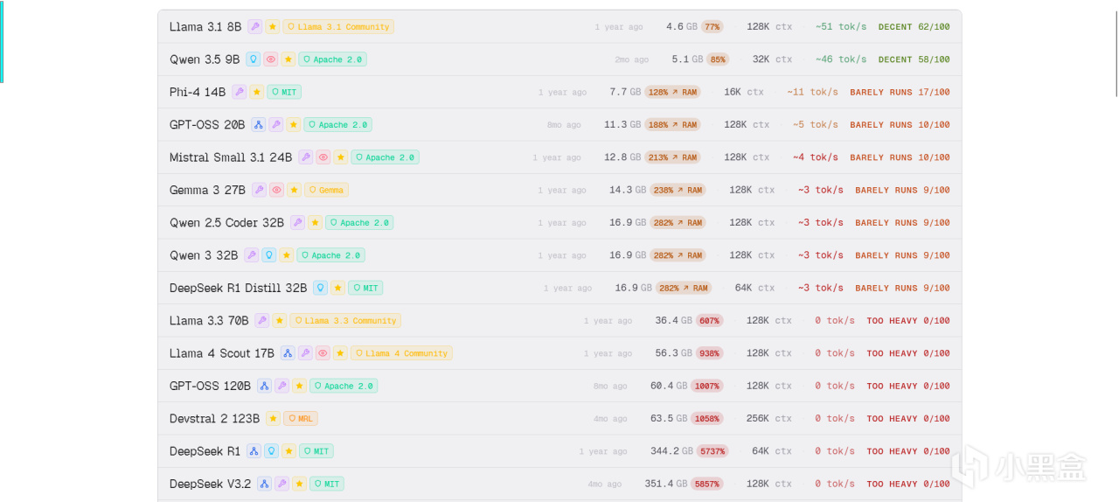Viewport: 1119px width, 502px height.
Task: Click the DECENT 58/100 score
Action: click(914, 59)
